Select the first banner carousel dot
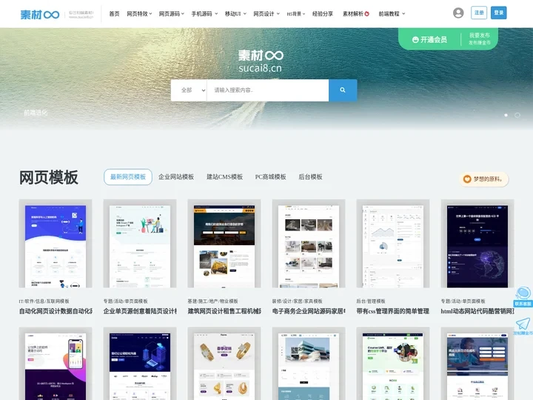 pos(506,116)
